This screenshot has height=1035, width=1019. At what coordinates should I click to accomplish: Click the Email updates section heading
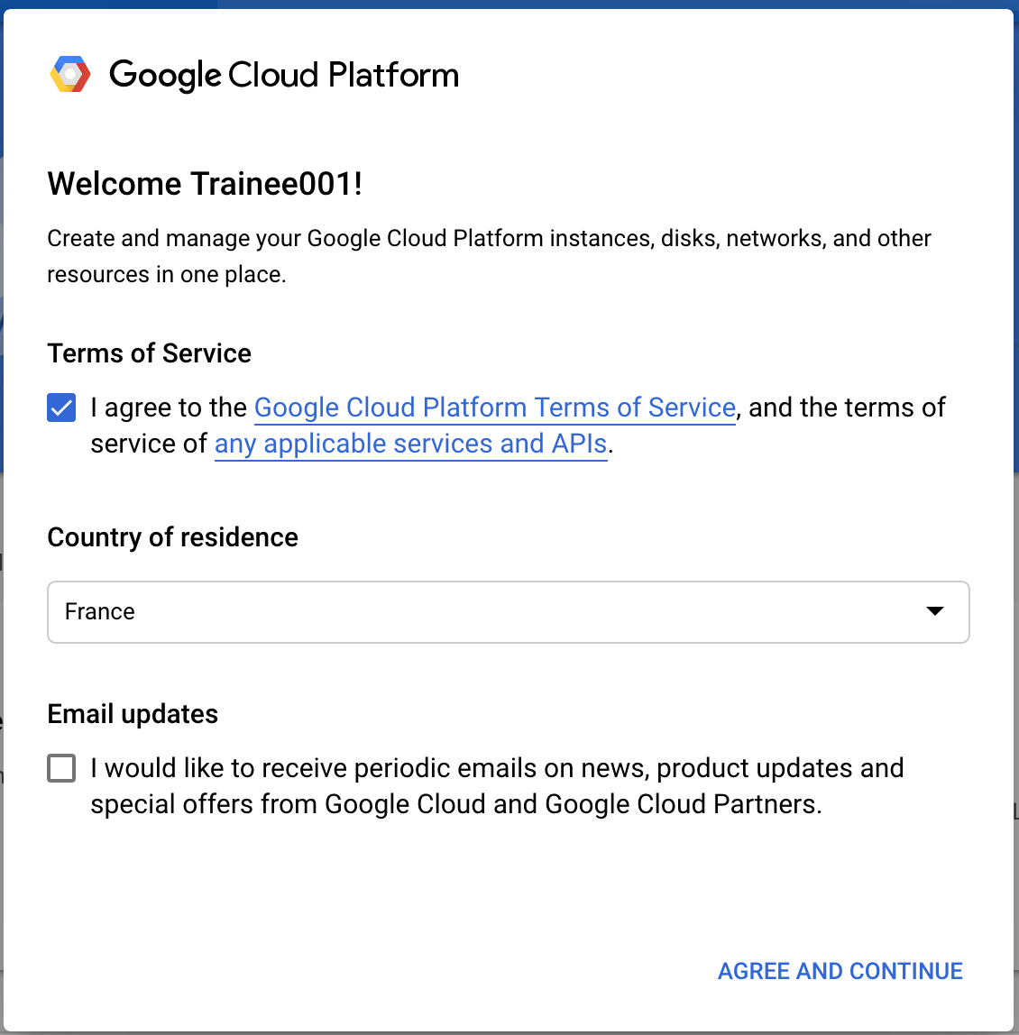pos(133,714)
